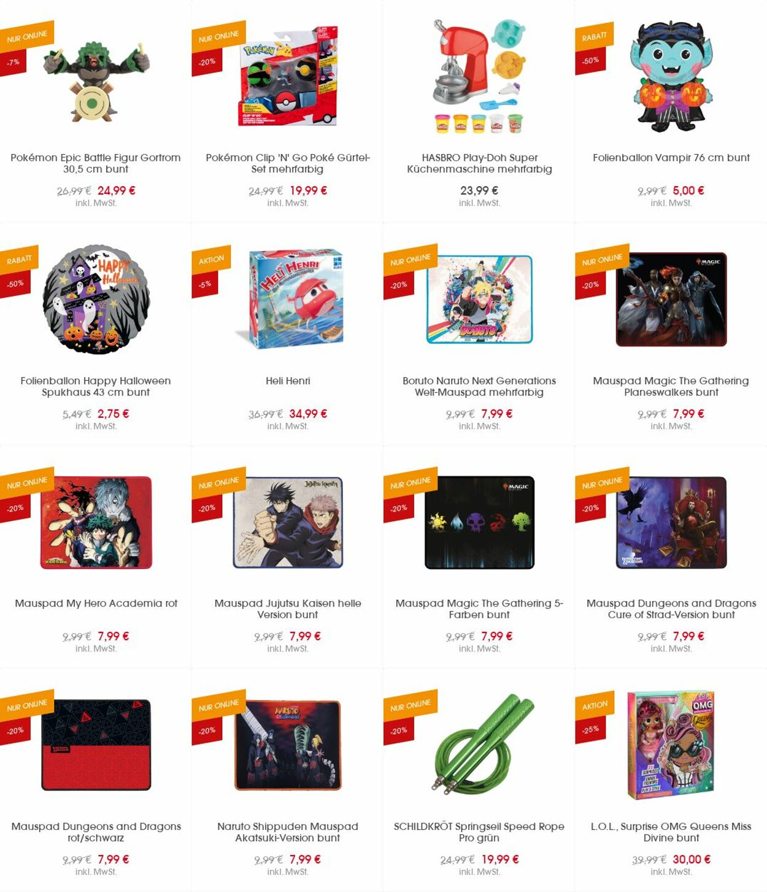Click the Heli Henri game box image

click(289, 298)
